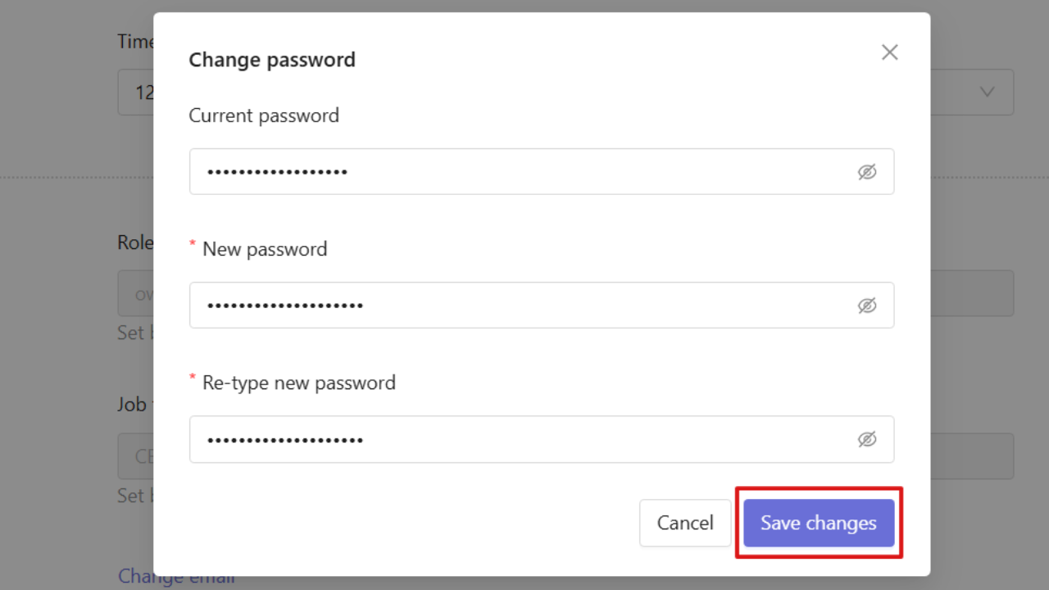Click the Re-type new password label
Image resolution: width=1049 pixels, height=590 pixels.
(x=299, y=383)
